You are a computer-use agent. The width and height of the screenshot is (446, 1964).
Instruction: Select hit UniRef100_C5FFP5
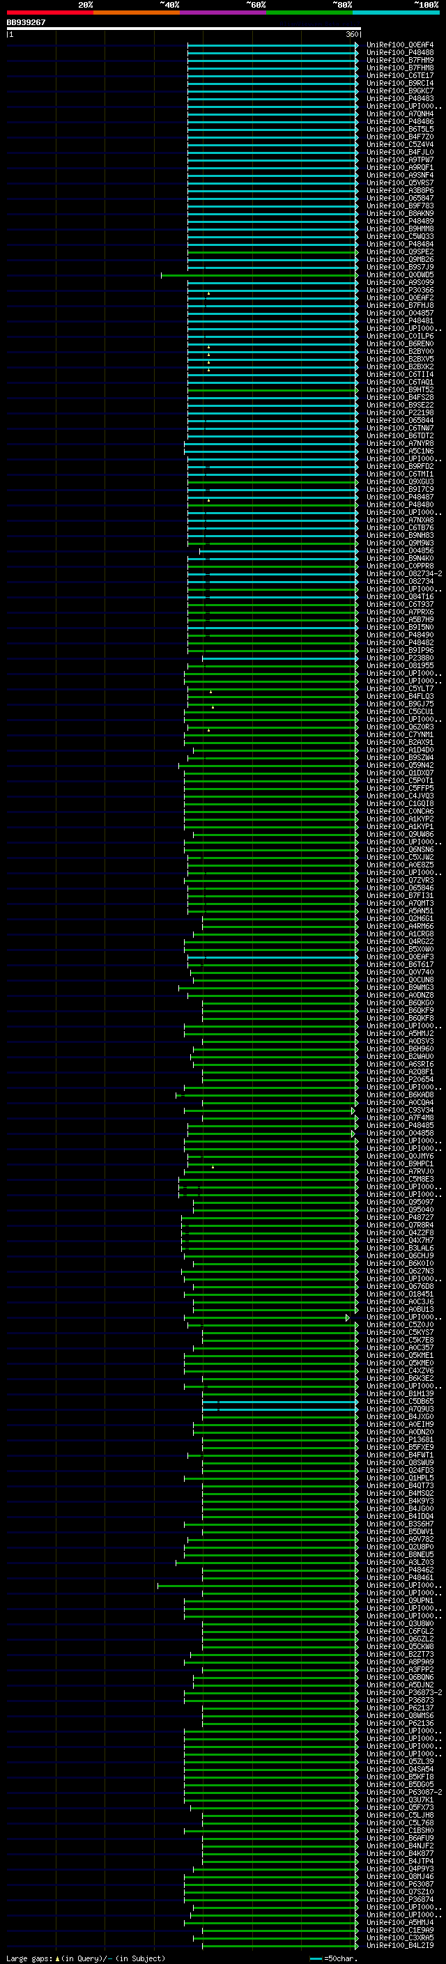tap(400, 787)
